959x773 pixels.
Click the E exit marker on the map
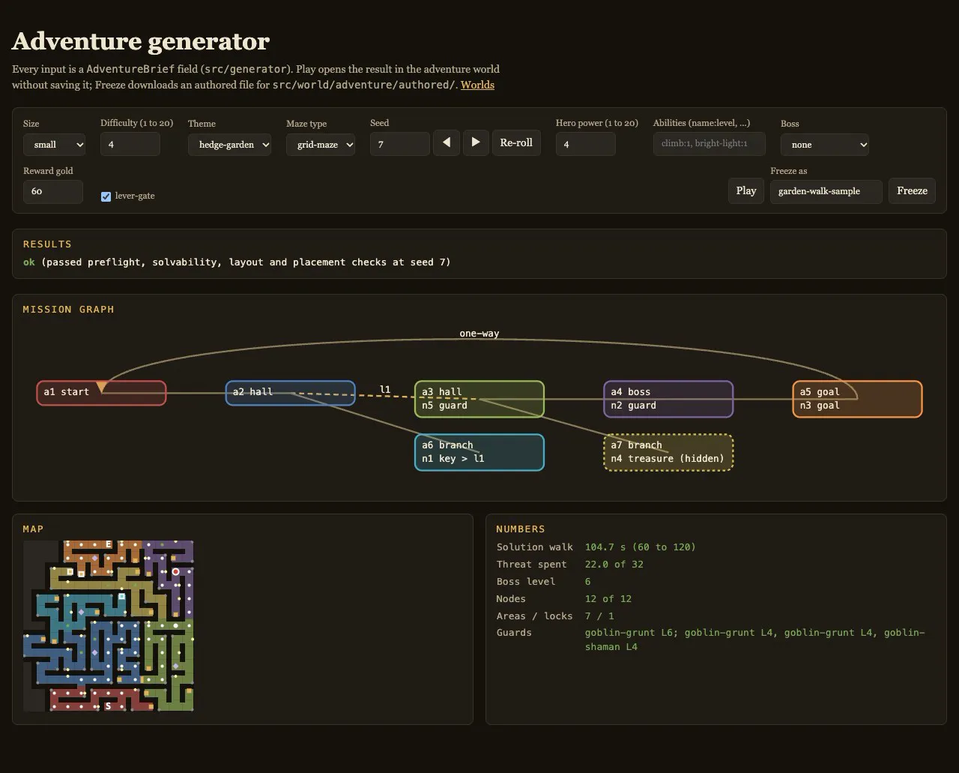click(109, 544)
